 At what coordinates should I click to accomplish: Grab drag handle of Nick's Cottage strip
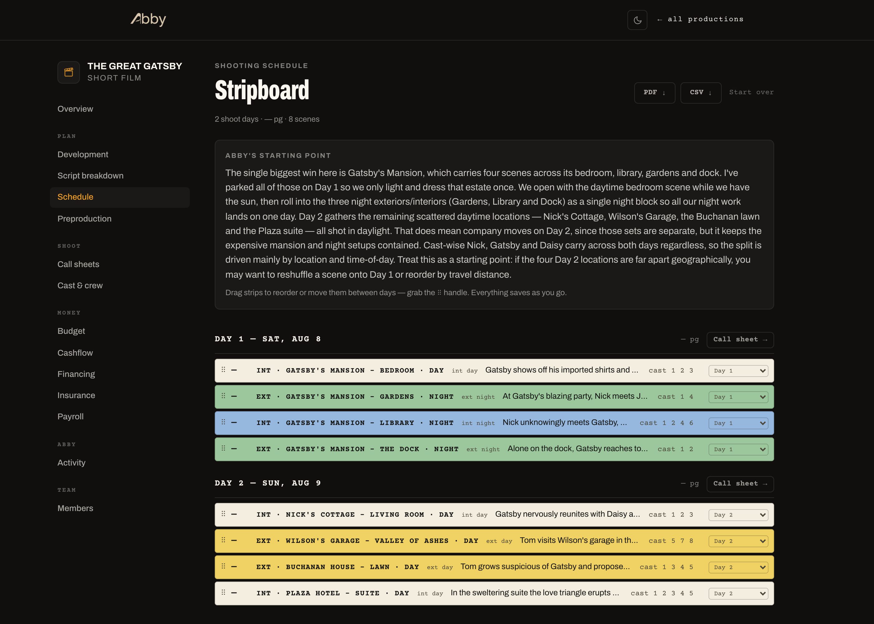click(x=223, y=514)
